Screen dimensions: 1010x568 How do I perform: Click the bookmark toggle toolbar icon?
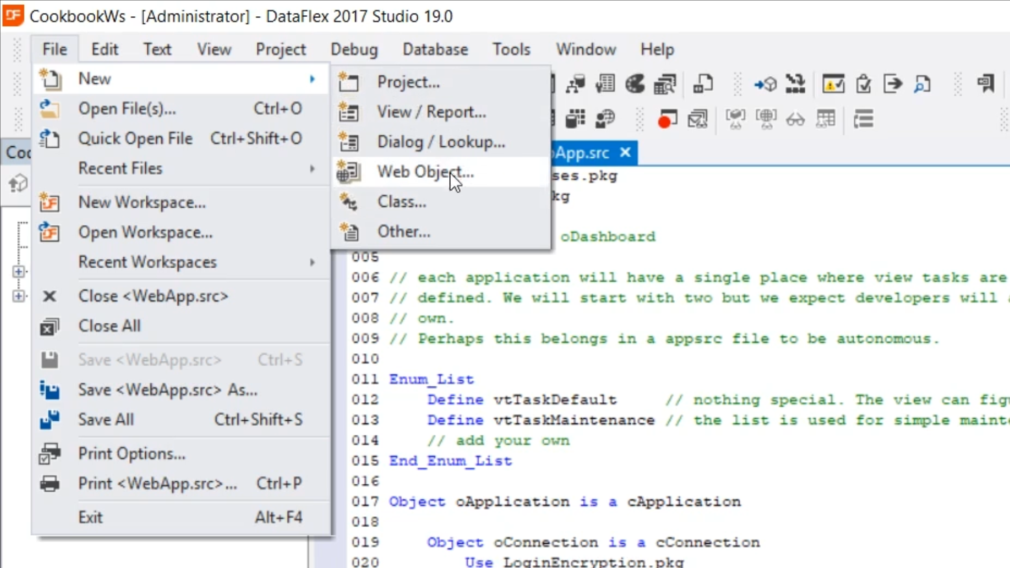[985, 84]
